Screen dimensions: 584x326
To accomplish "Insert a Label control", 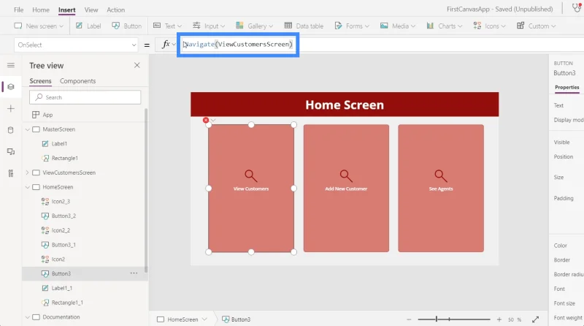I will coord(88,26).
